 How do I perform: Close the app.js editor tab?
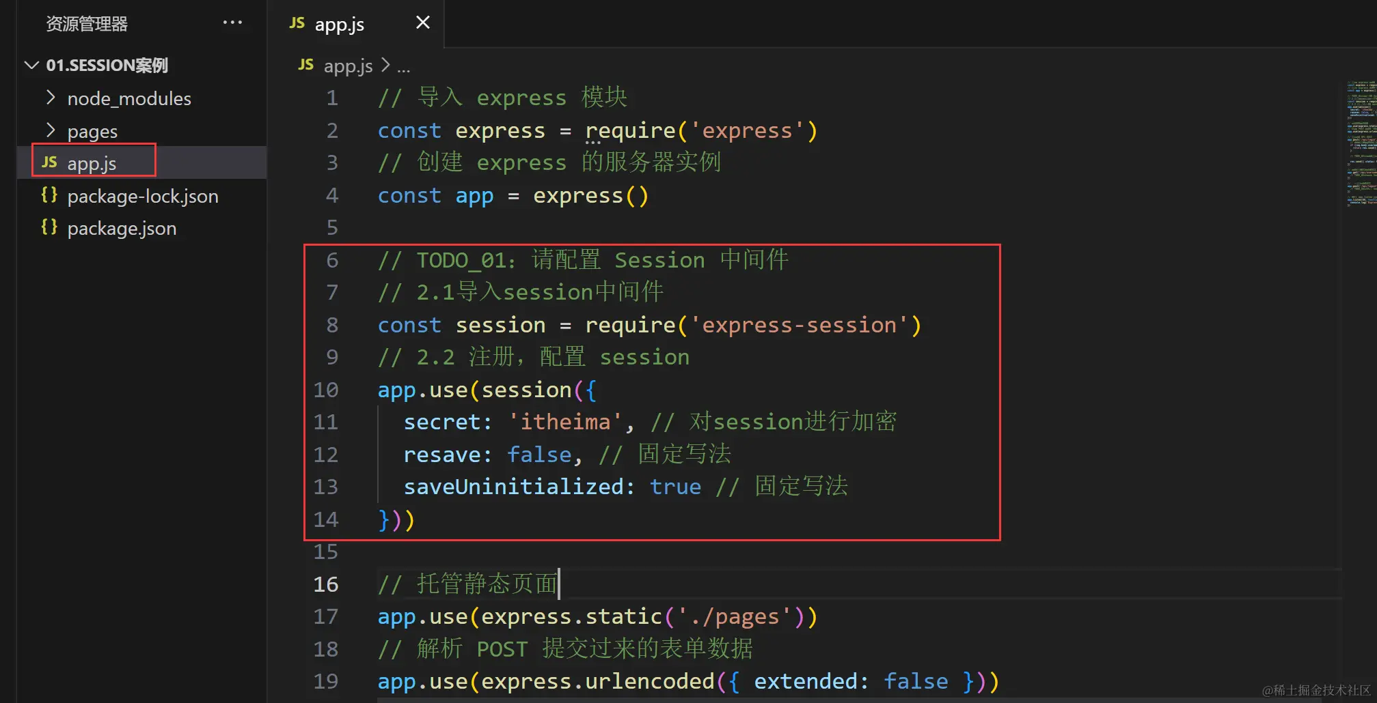(423, 23)
